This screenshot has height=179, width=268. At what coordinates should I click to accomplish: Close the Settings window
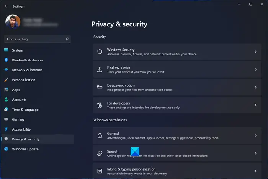point(262,4)
